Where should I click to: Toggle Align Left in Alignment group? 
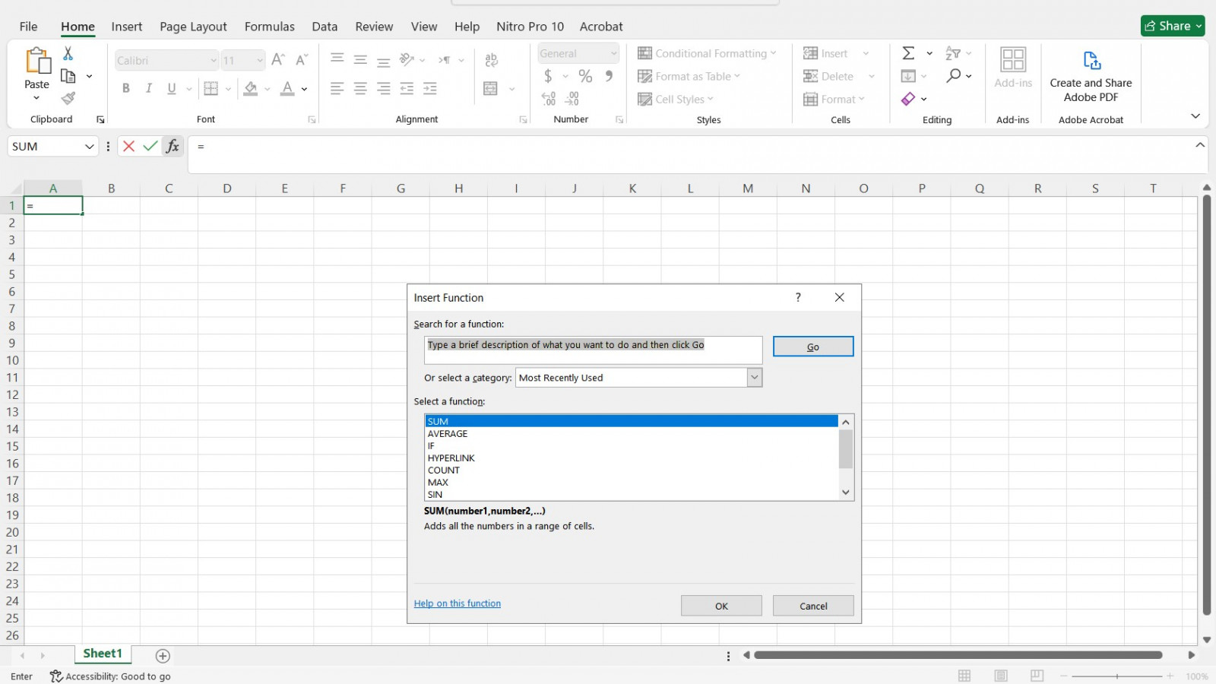pyautogui.click(x=337, y=88)
